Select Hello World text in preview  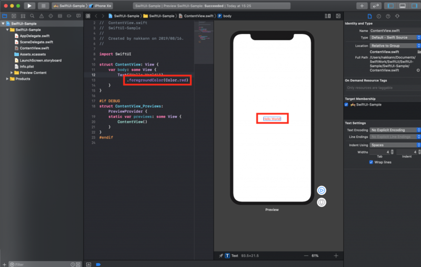tap(272, 119)
